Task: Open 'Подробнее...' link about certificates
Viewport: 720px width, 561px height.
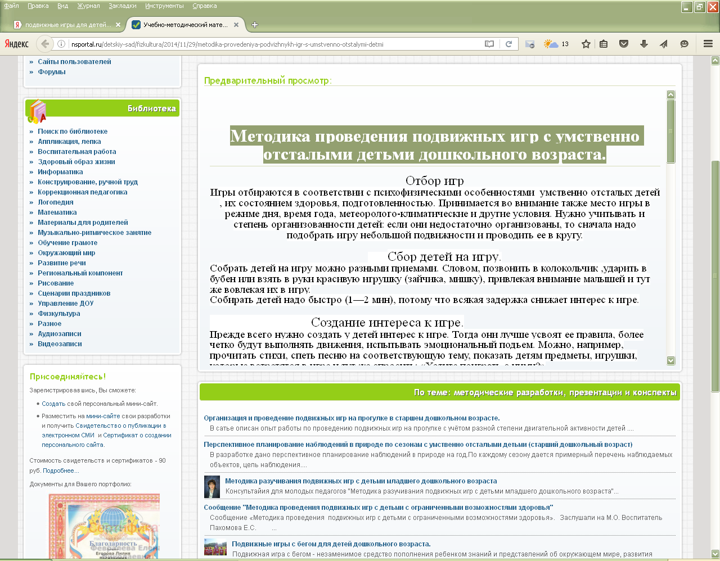Action: (61, 470)
